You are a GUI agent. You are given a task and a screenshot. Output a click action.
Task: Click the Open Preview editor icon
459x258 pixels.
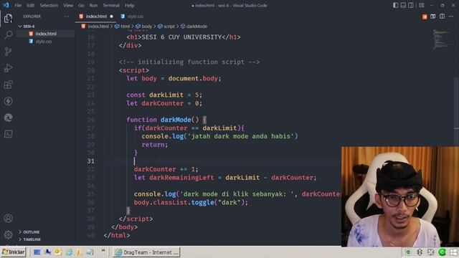(x=433, y=16)
